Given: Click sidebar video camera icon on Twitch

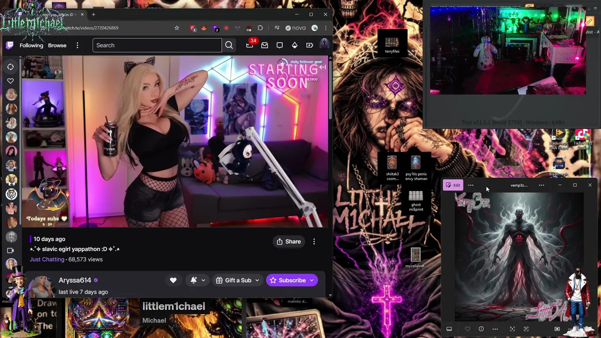Looking at the screenshot, I should point(10,250).
